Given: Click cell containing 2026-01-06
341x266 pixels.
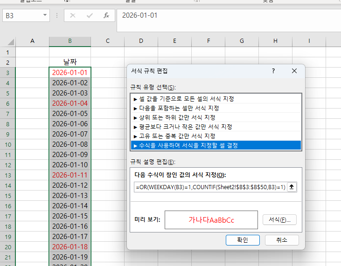Looking at the screenshot, I should click(x=70, y=124).
